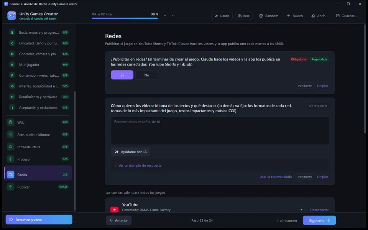Click the 9/9 count beside Multijugador
Viewport: 368px width, 230px height.
tap(65, 64)
